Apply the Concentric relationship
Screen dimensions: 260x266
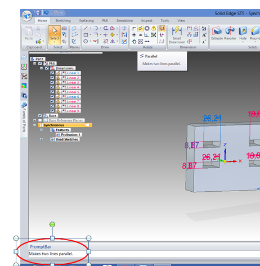click(x=147, y=28)
